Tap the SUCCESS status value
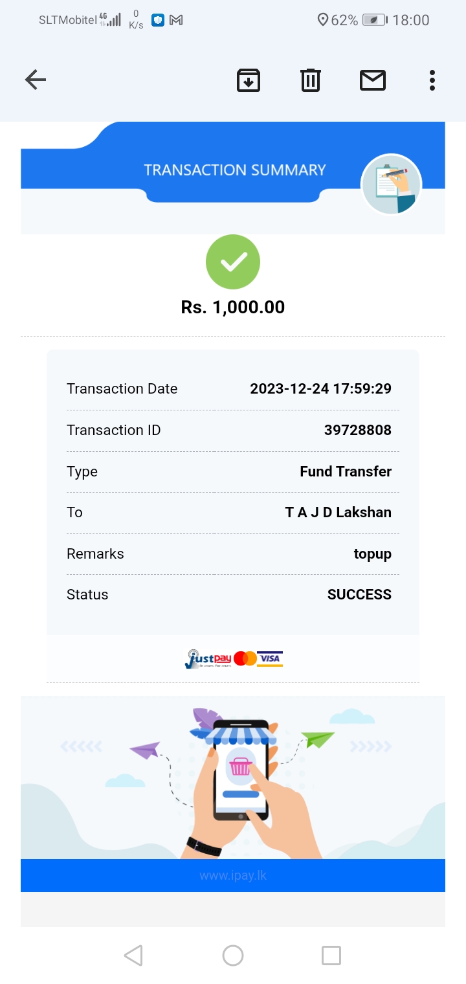Viewport: 466px width, 984px height. point(359,595)
